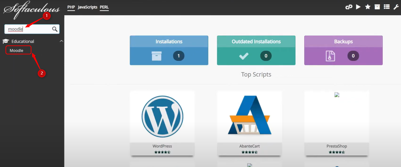Viewport: 401px width, 167px height.
Task: Click the checkmark icon in Outdated Installations
Action: 244,56
